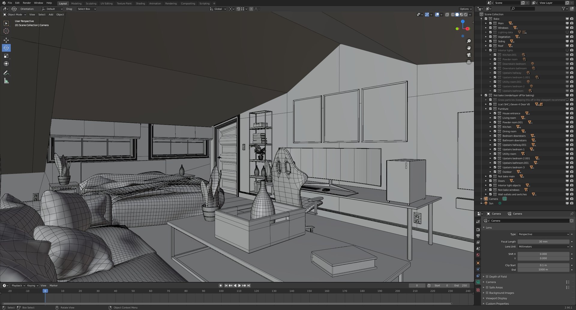The width and height of the screenshot is (576, 310).
Task: Jump to the timeline's first frame
Action: (226, 286)
